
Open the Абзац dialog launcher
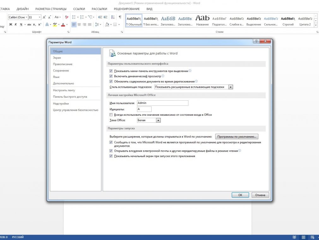pos(122,32)
